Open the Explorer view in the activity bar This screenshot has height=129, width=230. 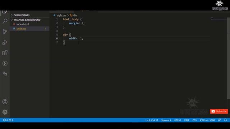click(x=5, y=12)
